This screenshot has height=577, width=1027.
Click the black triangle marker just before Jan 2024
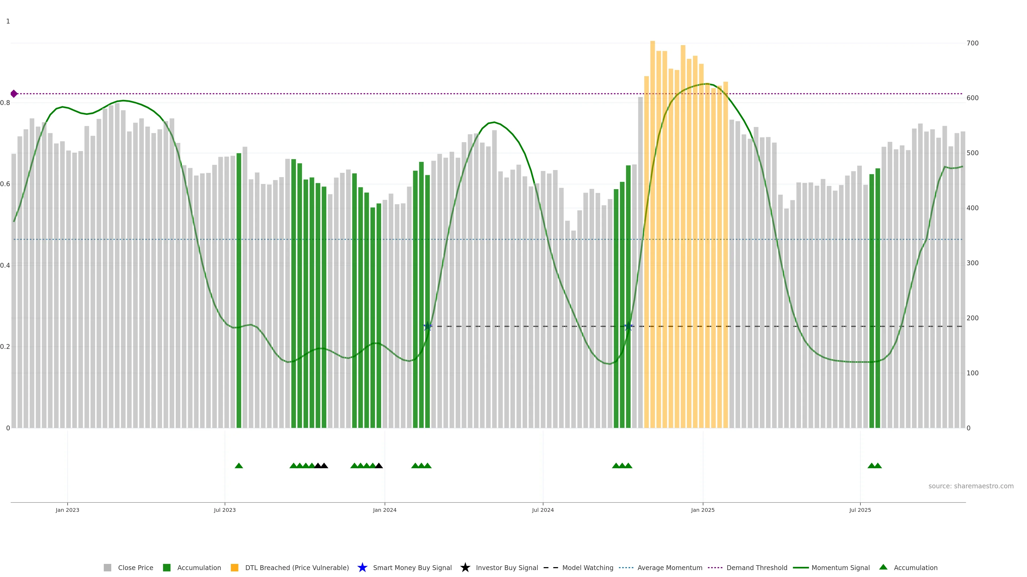tap(379, 466)
